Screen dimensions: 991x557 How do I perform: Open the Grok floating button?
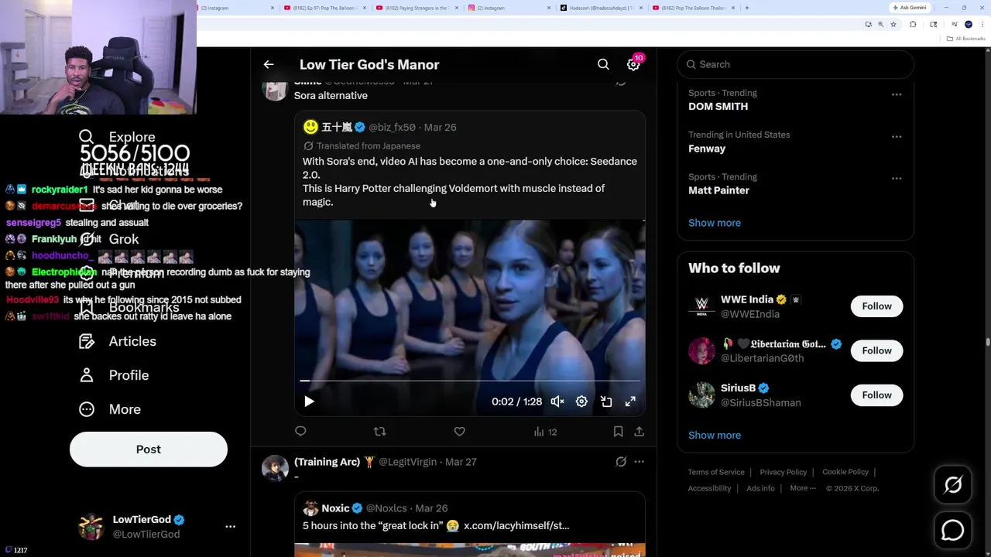(x=953, y=485)
